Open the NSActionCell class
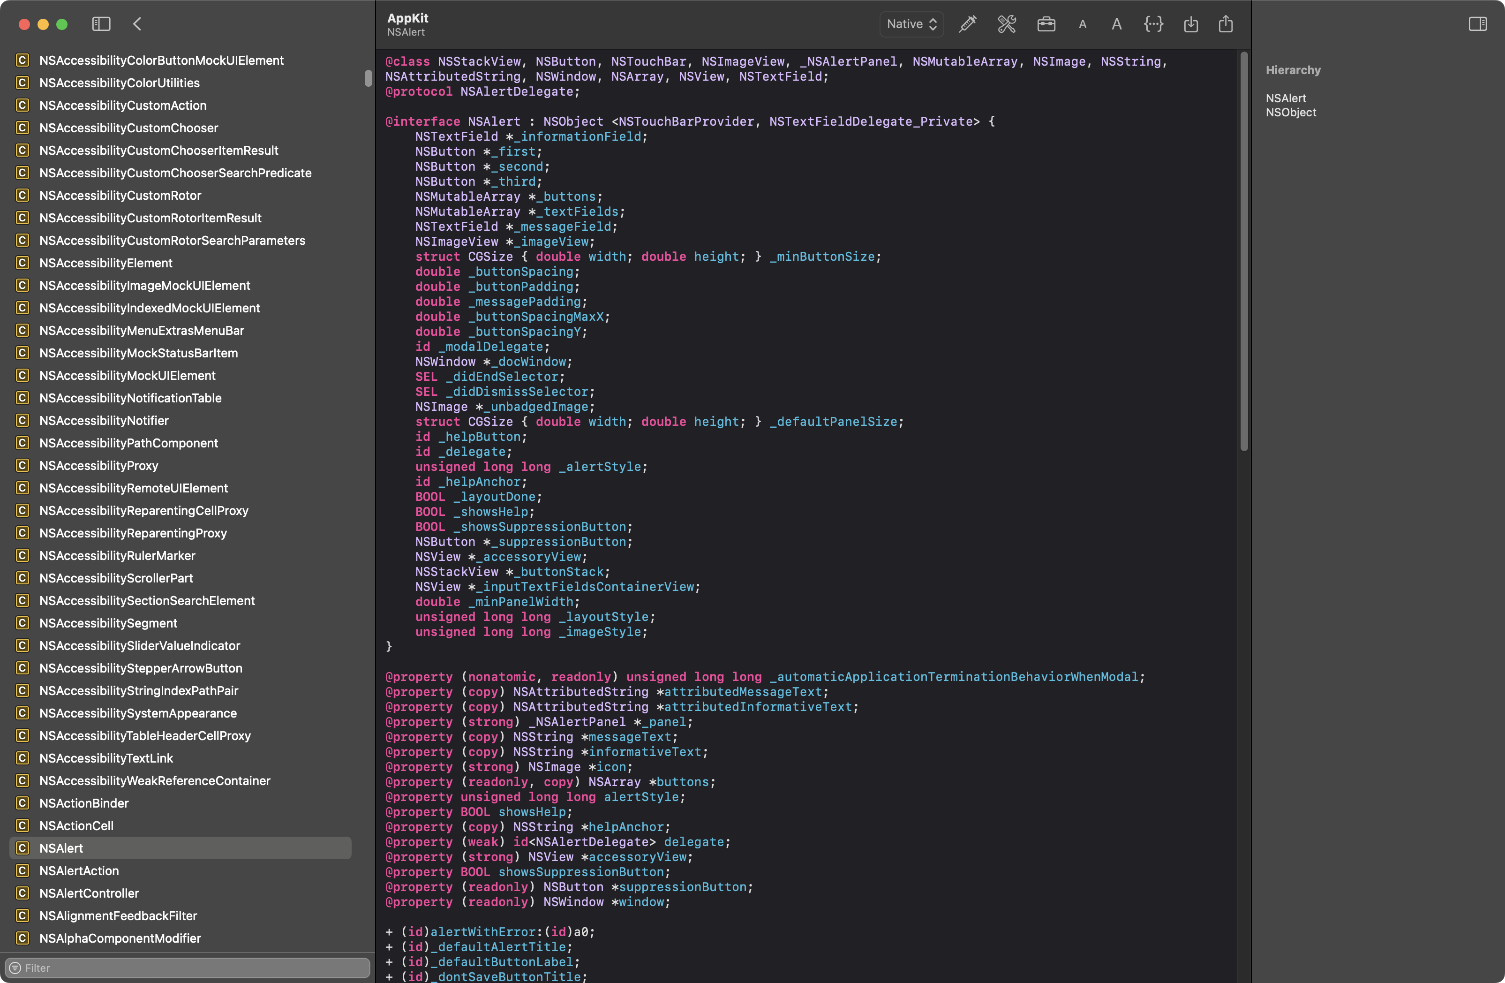 click(x=76, y=825)
